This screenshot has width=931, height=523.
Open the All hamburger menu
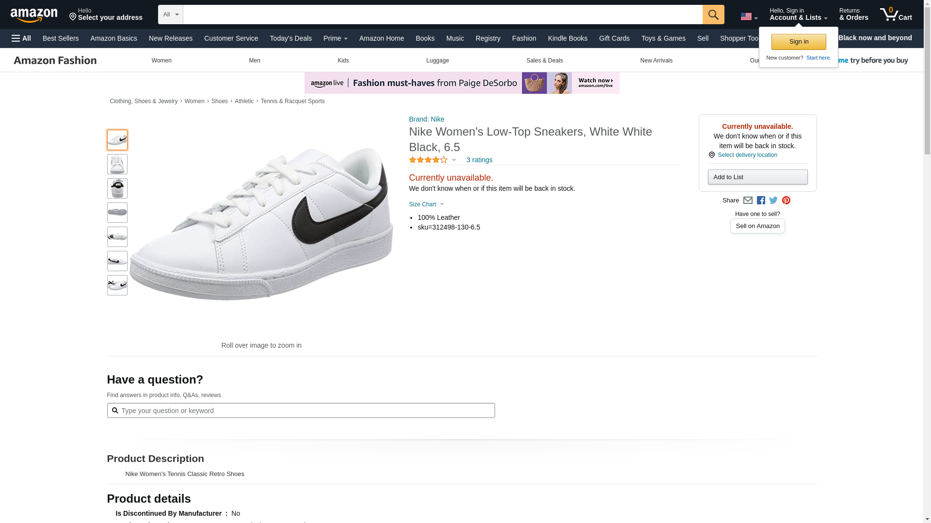(21, 38)
